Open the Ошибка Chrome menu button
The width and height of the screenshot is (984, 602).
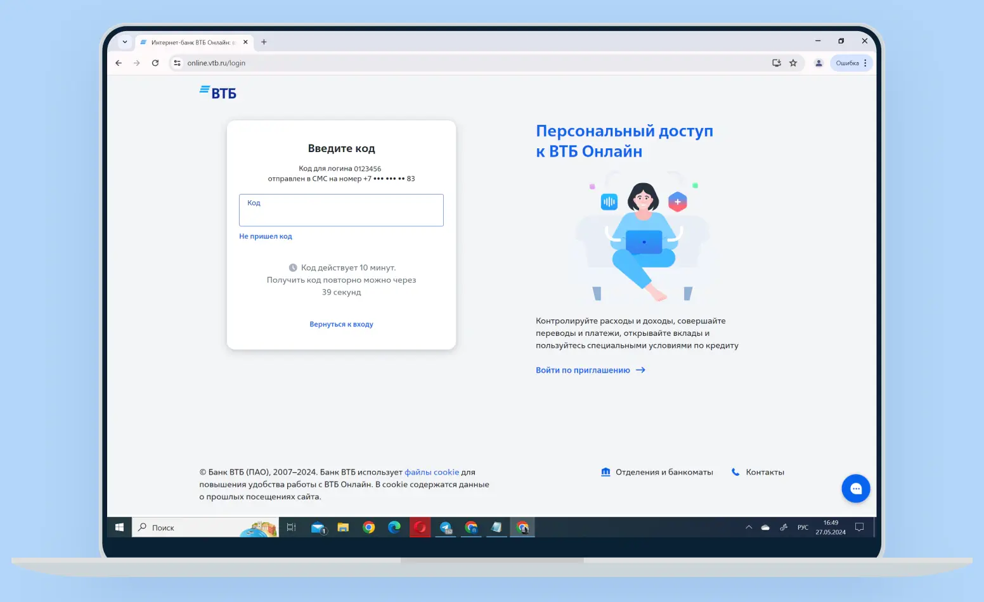[851, 63]
